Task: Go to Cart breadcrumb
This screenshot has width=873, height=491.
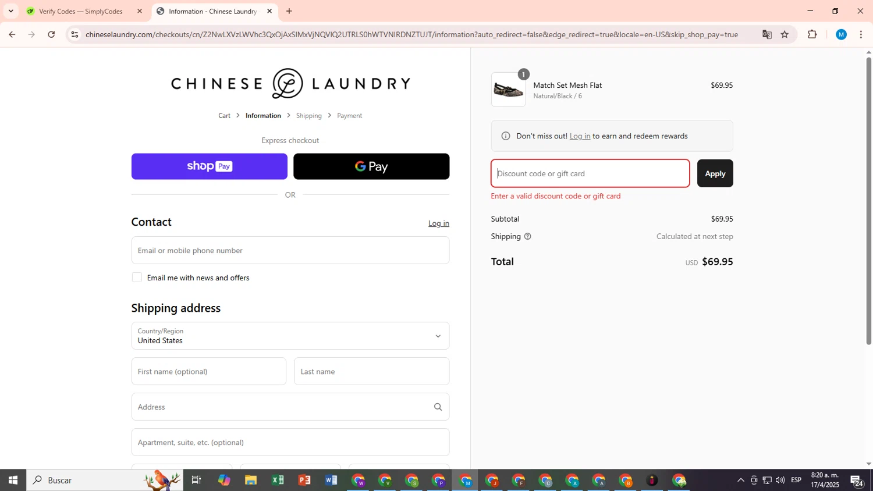Action: (x=225, y=116)
